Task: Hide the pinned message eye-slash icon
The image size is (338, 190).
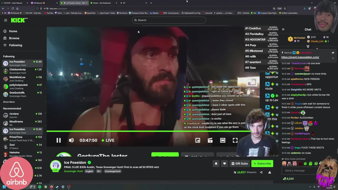Action: [x=333, y=53]
